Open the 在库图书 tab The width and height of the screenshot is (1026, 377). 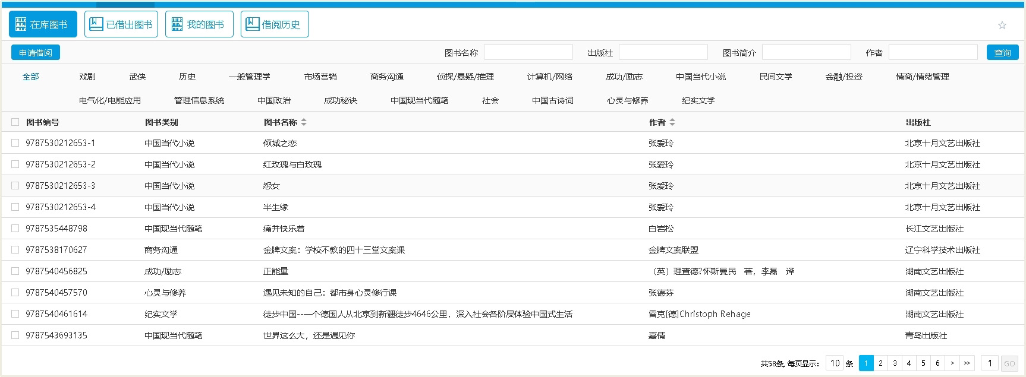[x=43, y=24]
